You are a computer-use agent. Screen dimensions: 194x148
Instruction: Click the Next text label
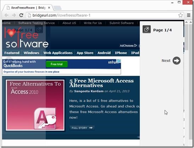pyautogui.click(x=166, y=61)
